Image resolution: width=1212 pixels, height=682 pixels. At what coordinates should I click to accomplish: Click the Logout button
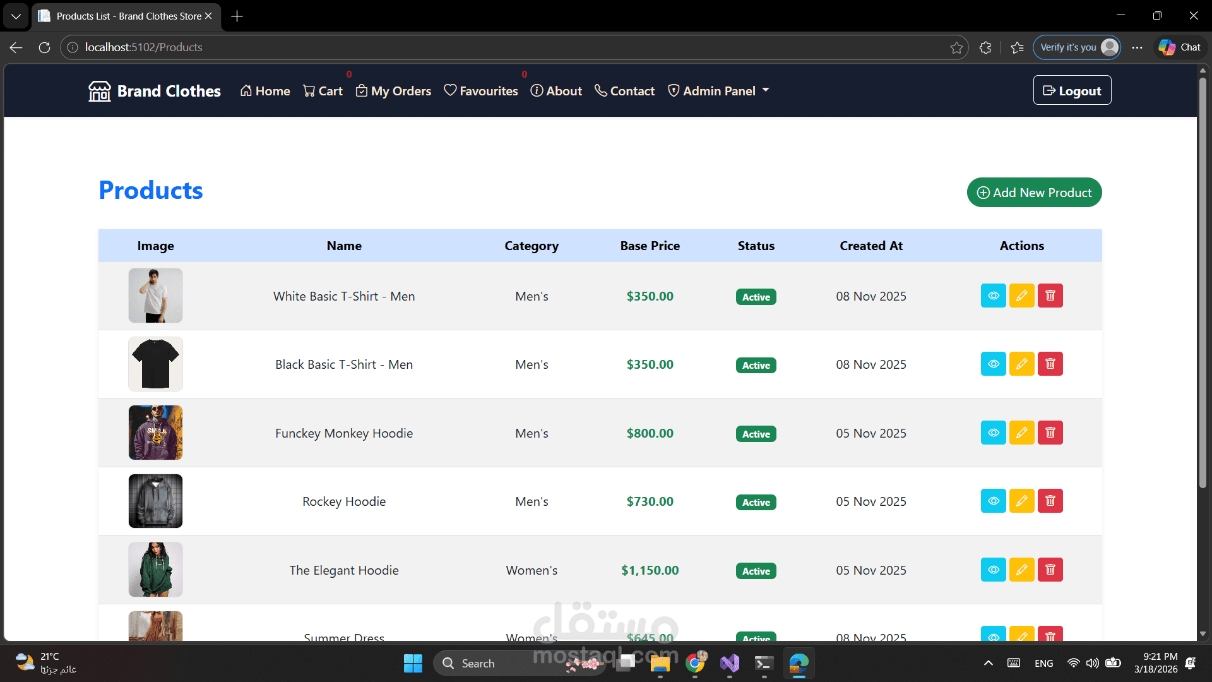coord(1072,91)
